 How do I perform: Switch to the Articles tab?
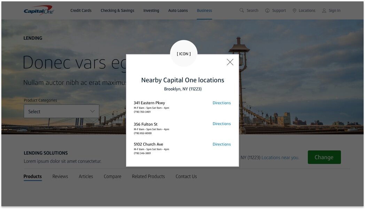click(86, 176)
